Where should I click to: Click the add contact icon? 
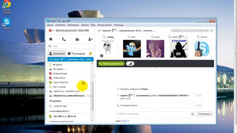tap(90, 39)
